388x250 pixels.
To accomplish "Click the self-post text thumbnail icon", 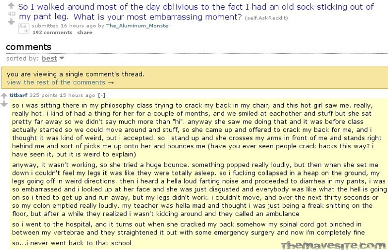I will pos(24,28).
